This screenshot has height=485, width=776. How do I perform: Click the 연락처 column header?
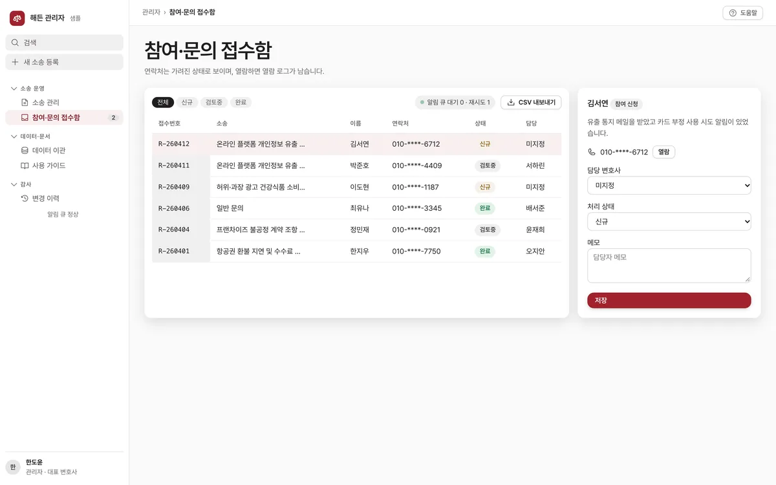pyautogui.click(x=400, y=123)
